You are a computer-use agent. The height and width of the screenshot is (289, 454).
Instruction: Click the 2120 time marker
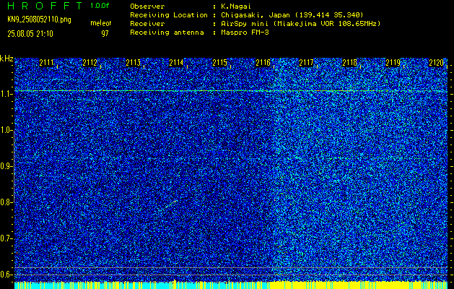[x=437, y=63]
